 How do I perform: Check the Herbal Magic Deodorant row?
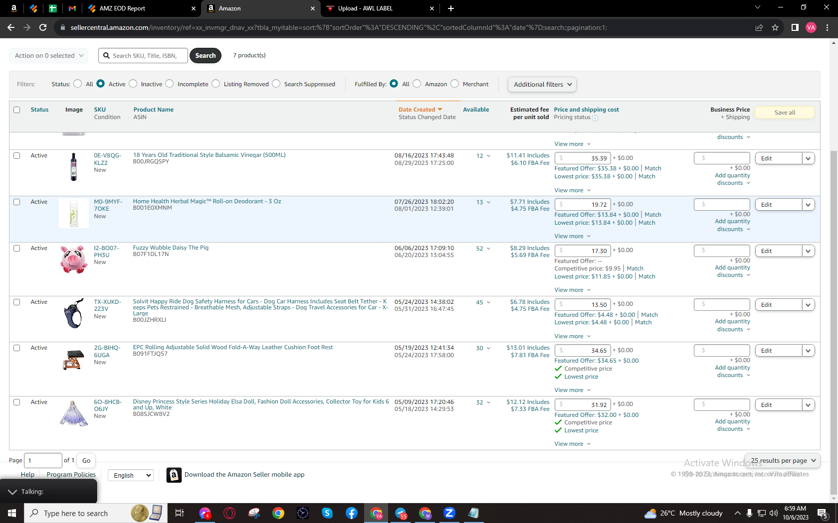coord(17,202)
